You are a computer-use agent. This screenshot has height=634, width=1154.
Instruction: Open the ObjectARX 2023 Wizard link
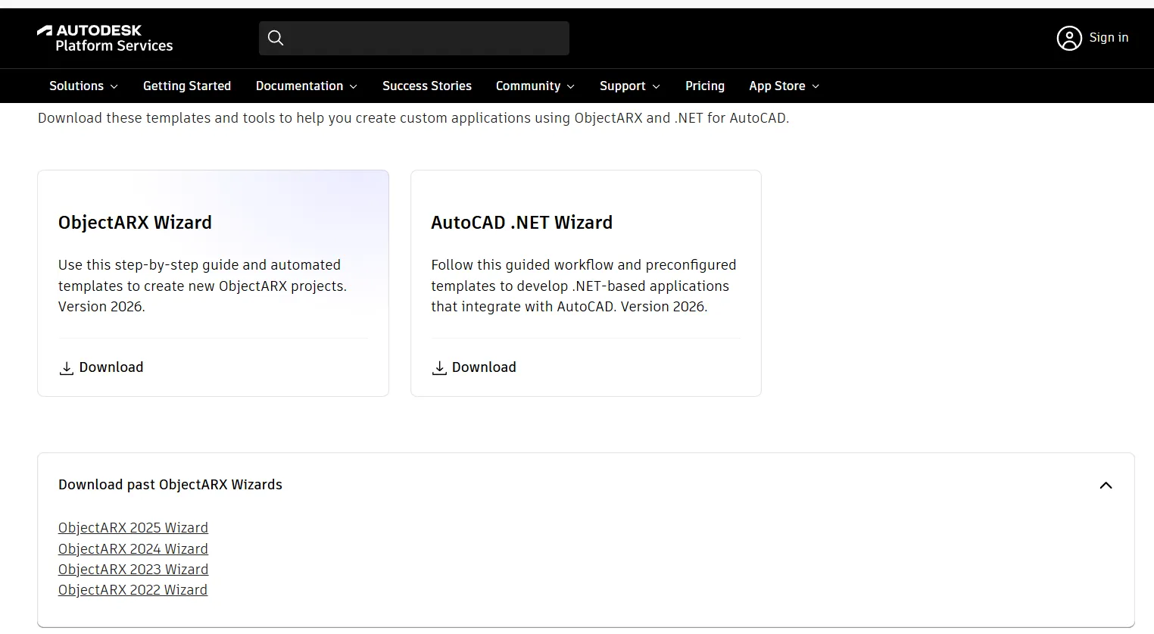click(133, 570)
